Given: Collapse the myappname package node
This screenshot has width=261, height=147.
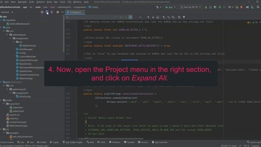Looking at the screenshot, I should click(10, 38).
